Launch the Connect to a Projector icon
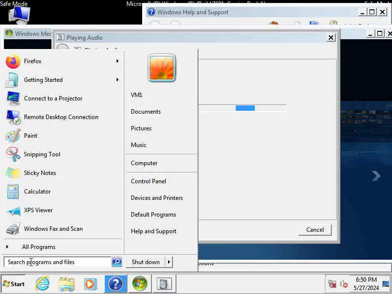 point(13,98)
